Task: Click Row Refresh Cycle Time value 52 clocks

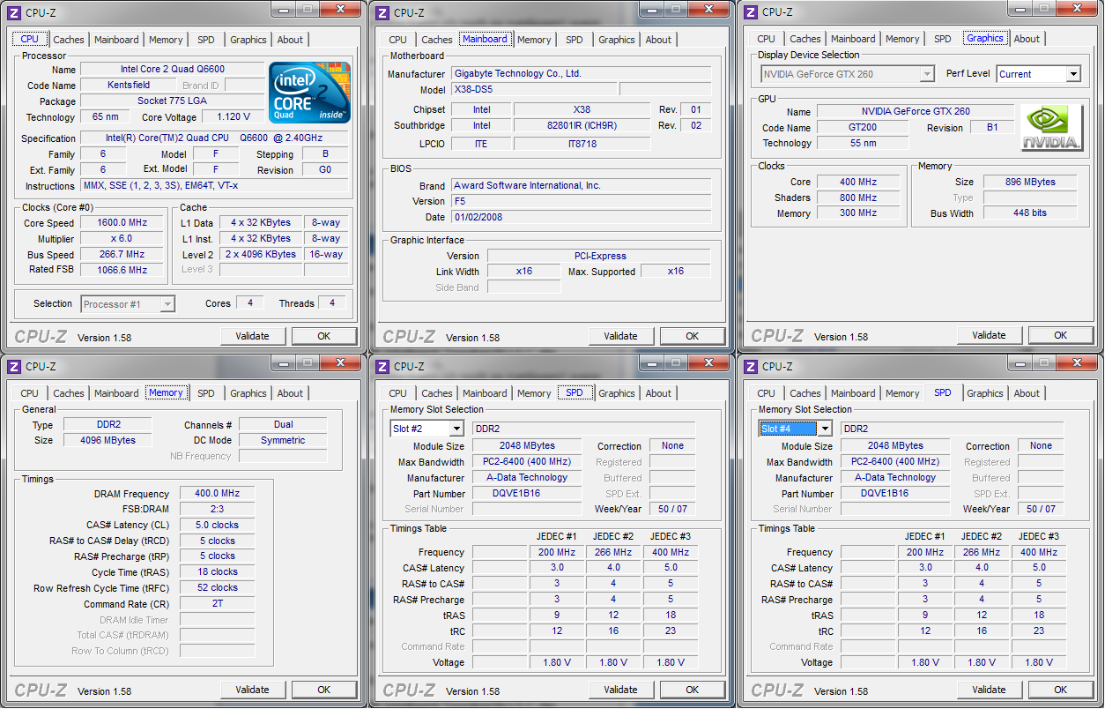Action: click(218, 588)
